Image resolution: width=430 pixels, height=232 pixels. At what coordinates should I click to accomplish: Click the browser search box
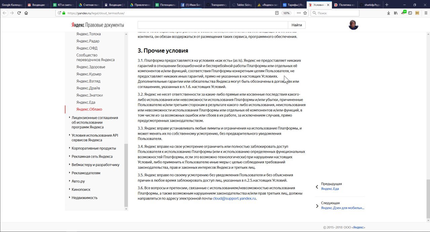coord(335,13)
